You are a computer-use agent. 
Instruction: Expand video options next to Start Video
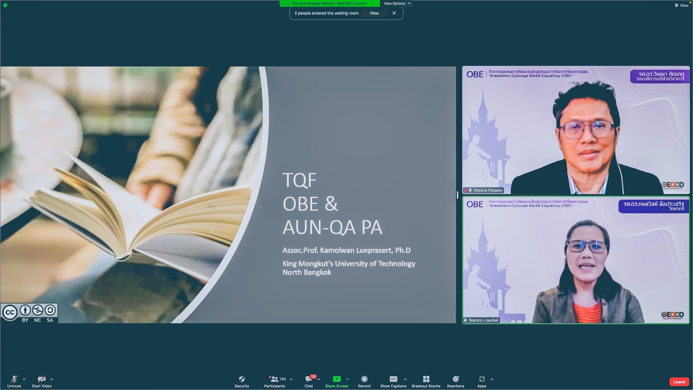click(52, 379)
